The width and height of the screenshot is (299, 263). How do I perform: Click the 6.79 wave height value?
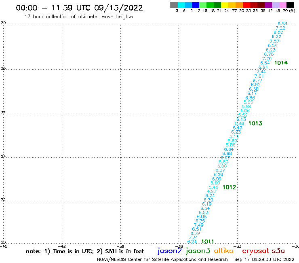tap(195, 233)
